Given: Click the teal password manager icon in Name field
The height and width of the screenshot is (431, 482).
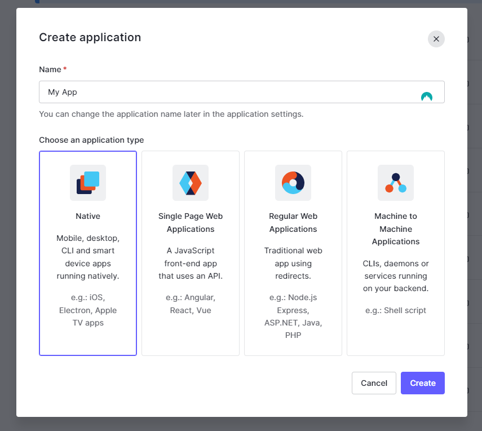Looking at the screenshot, I should (427, 96).
